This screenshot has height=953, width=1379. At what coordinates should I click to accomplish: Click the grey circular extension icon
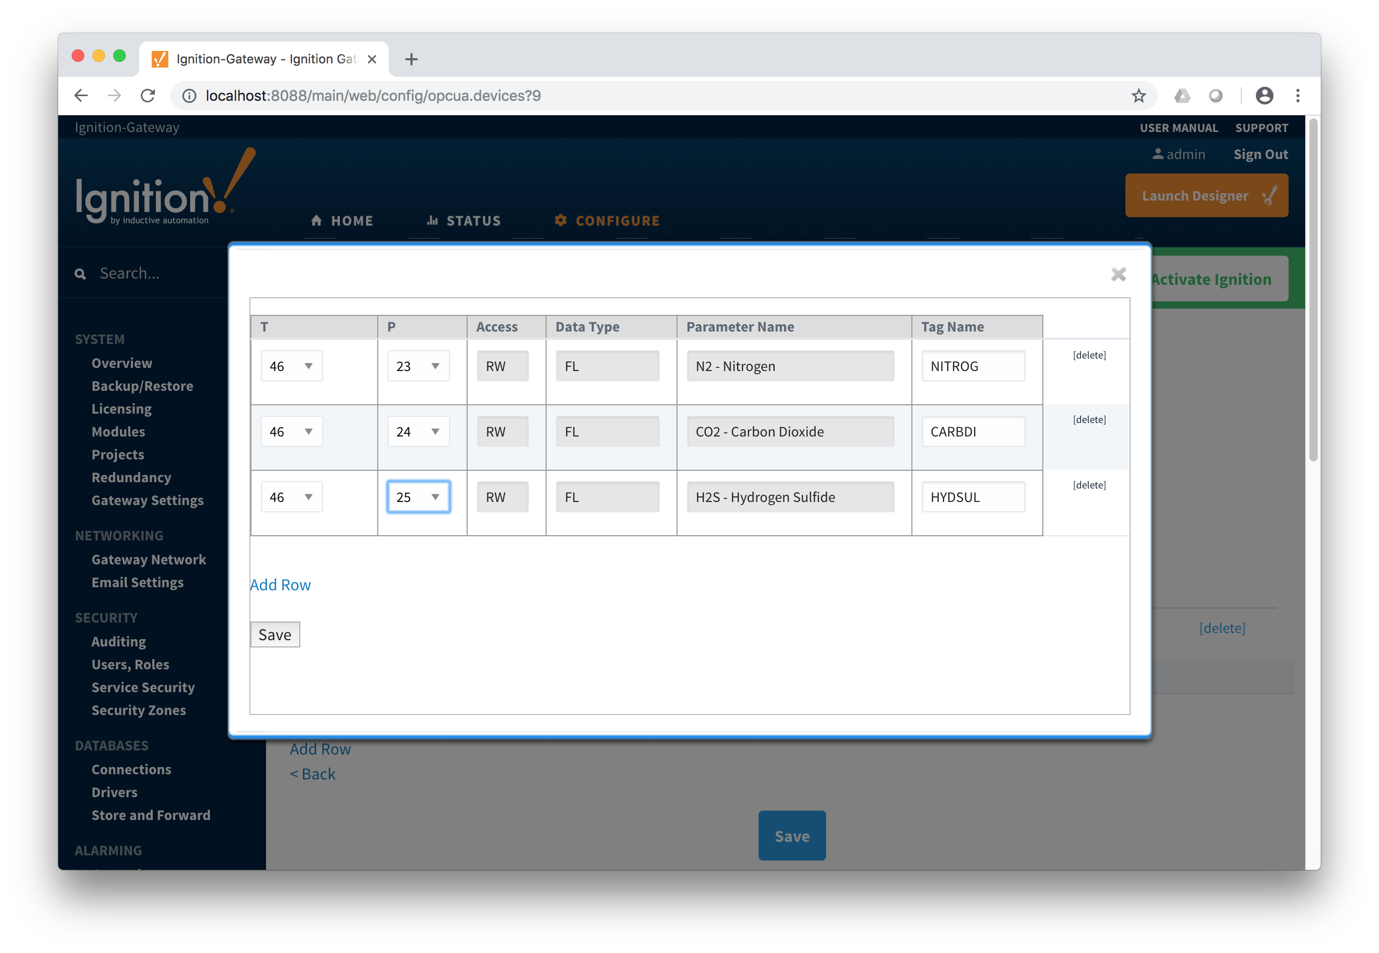tap(1215, 96)
